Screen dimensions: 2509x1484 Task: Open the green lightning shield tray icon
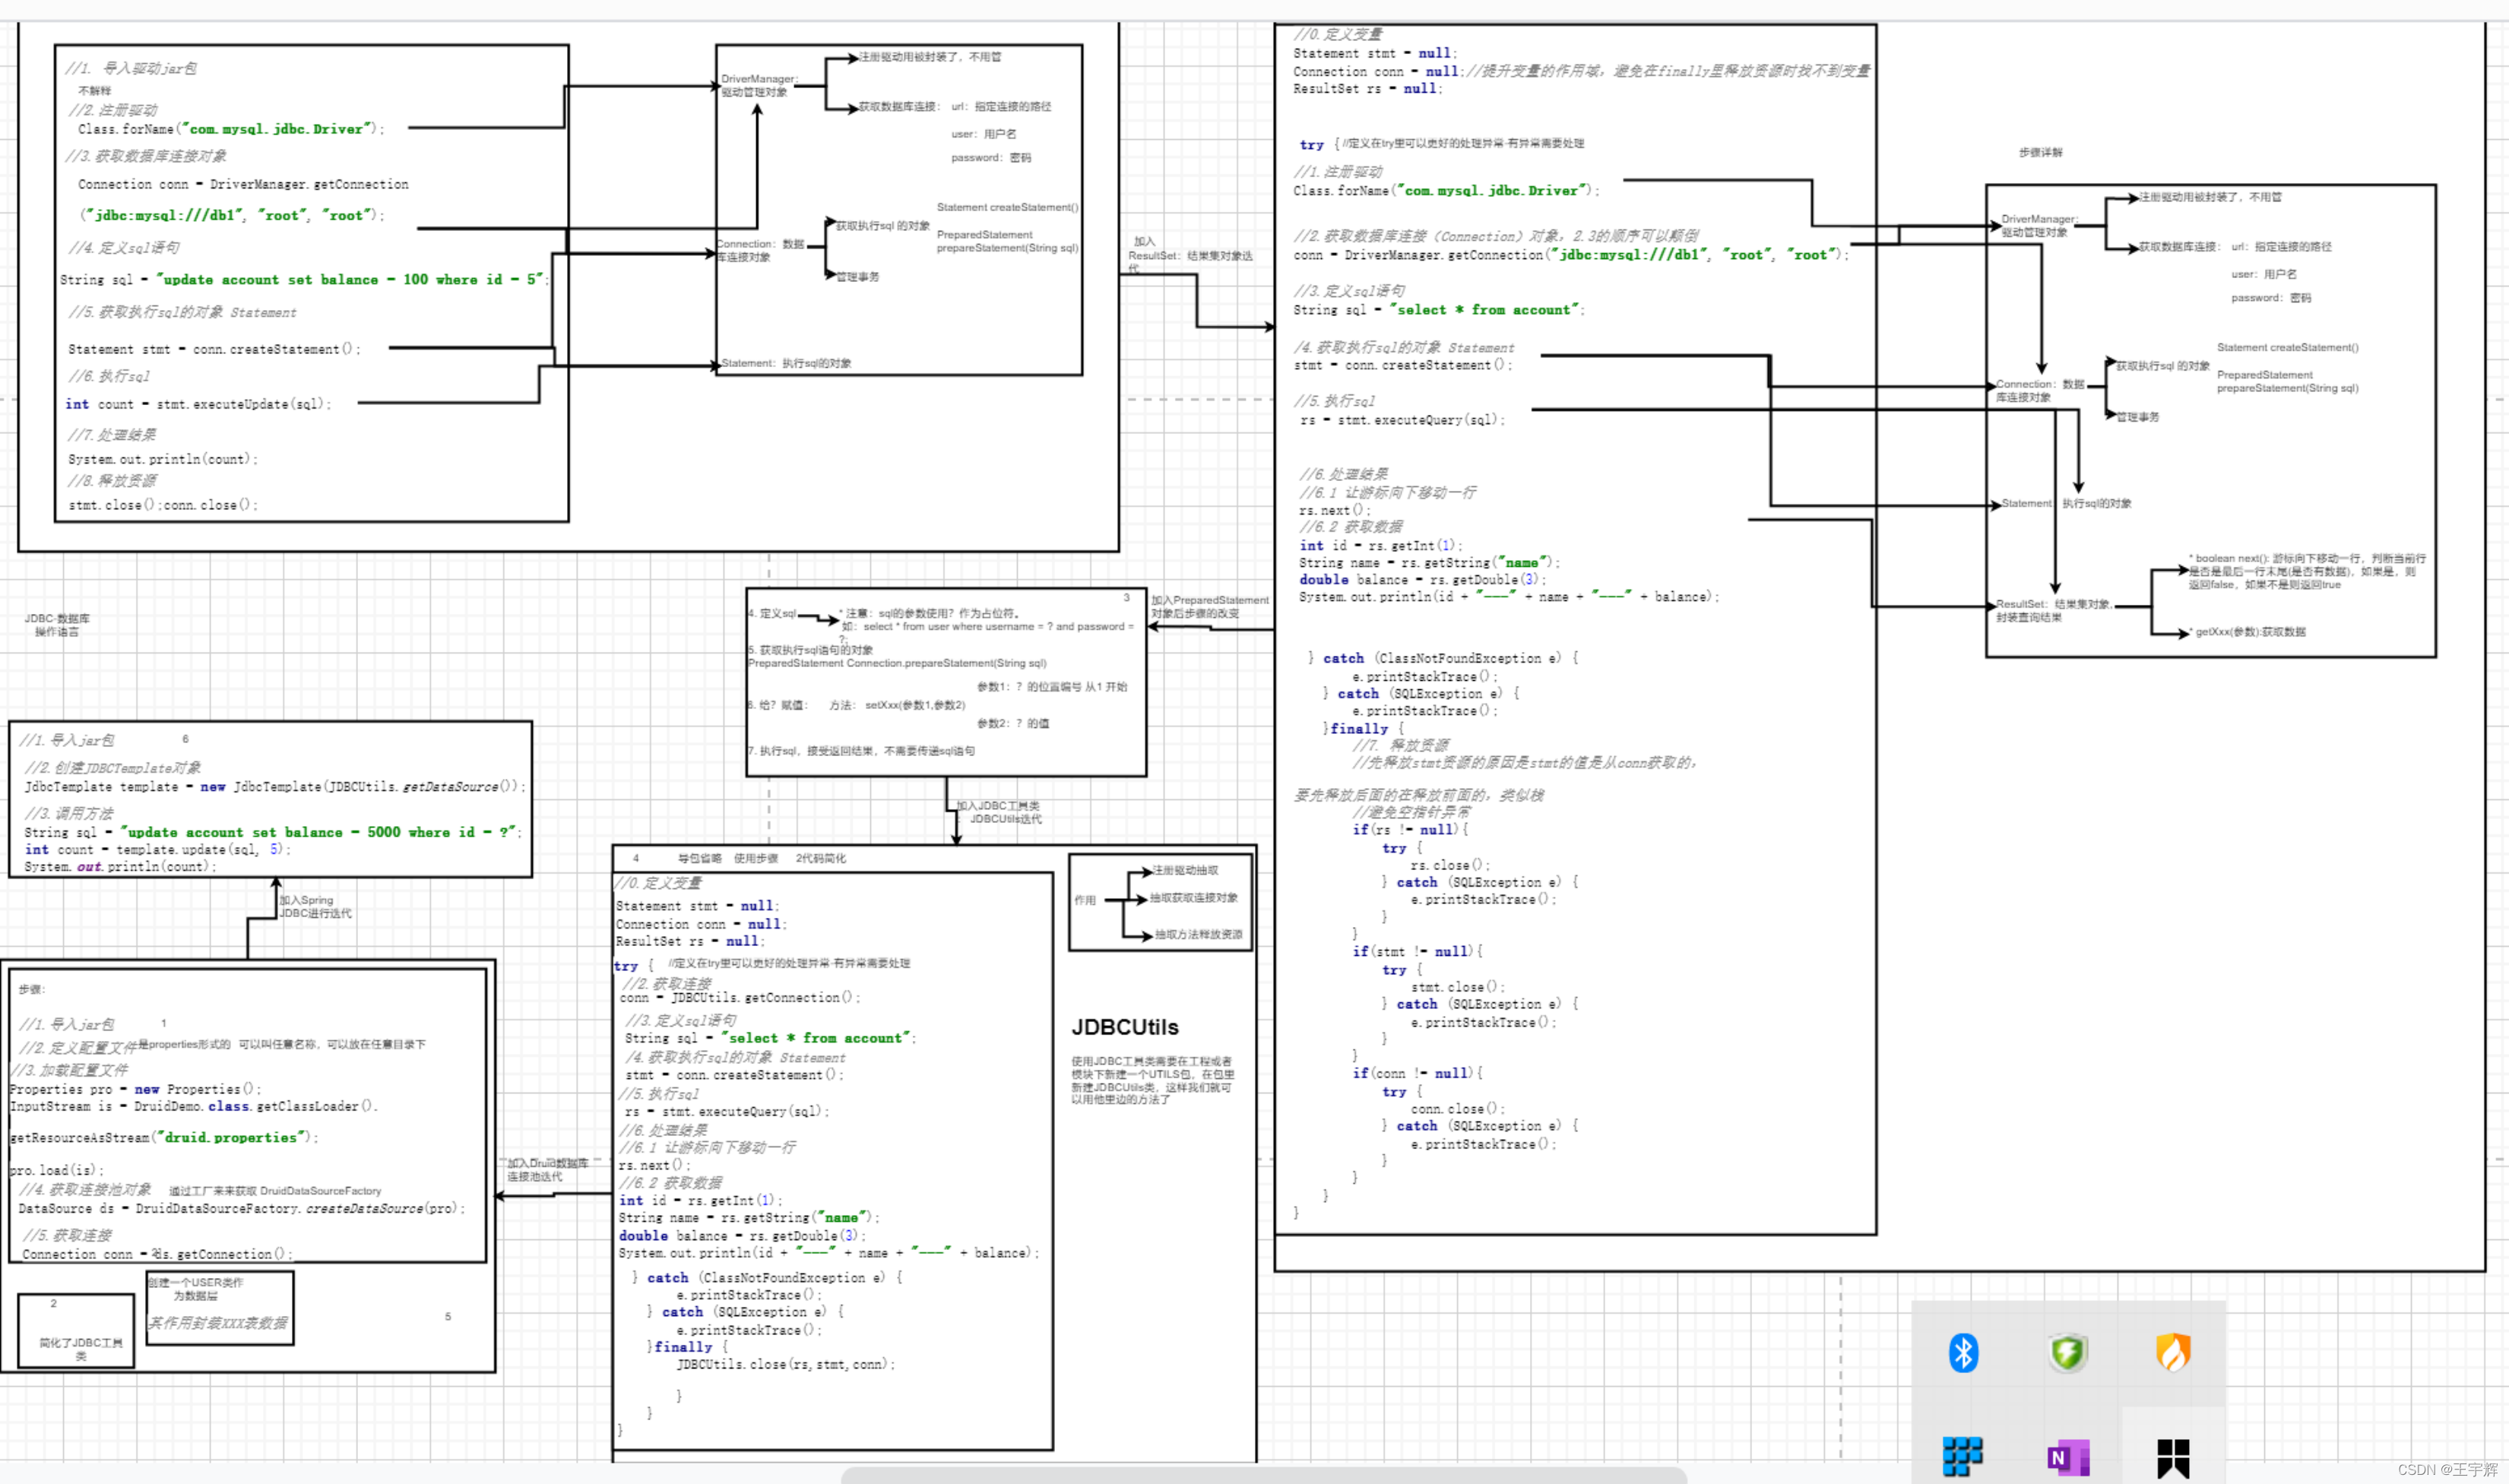[2067, 1353]
